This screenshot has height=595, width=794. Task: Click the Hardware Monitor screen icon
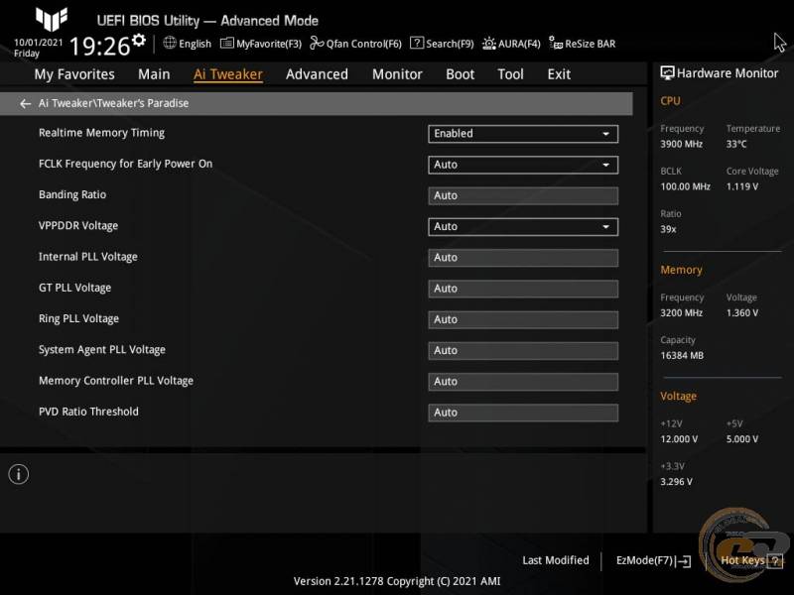point(667,73)
